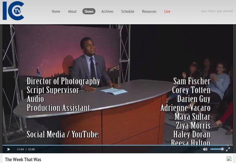
Task: Click the broken image icon near title
Action: coord(229,159)
